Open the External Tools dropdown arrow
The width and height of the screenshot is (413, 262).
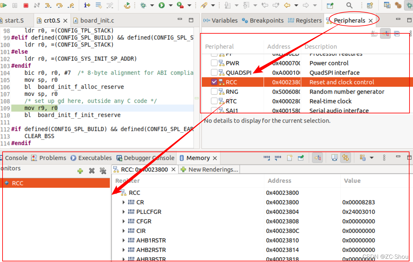coord(189,5)
